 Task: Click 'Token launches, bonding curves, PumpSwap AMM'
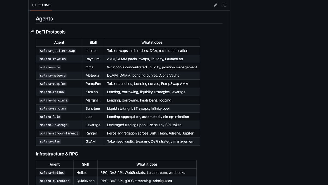(148, 84)
